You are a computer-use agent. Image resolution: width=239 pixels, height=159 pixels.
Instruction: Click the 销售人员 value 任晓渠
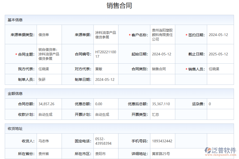(x=214, y=69)
